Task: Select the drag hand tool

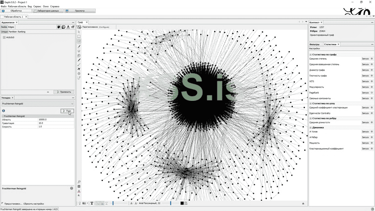Action: [x=79, y=41]
